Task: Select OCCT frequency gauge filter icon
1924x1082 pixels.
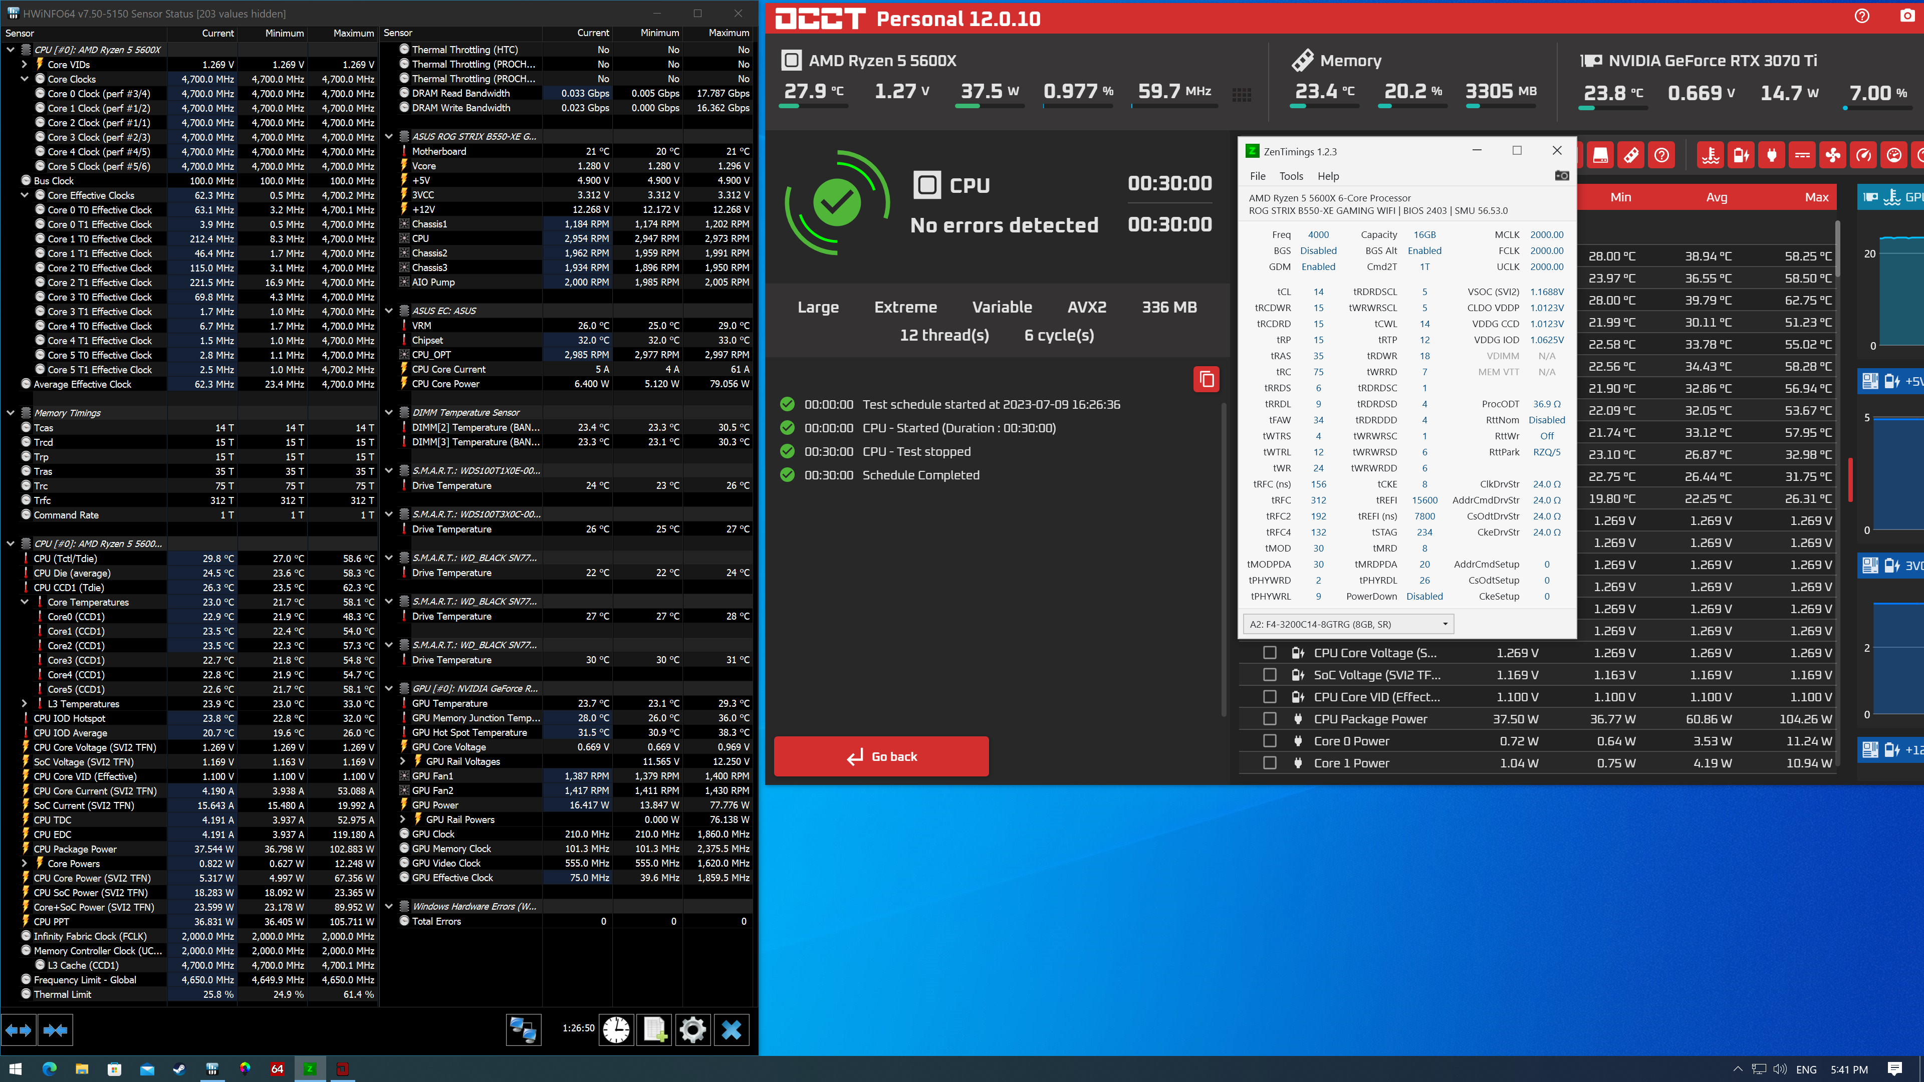Action: point(1863,155)
